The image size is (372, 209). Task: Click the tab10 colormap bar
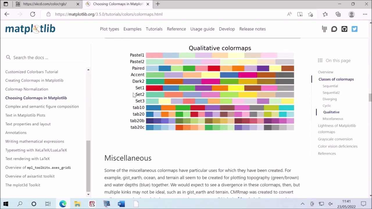point(220,108)
